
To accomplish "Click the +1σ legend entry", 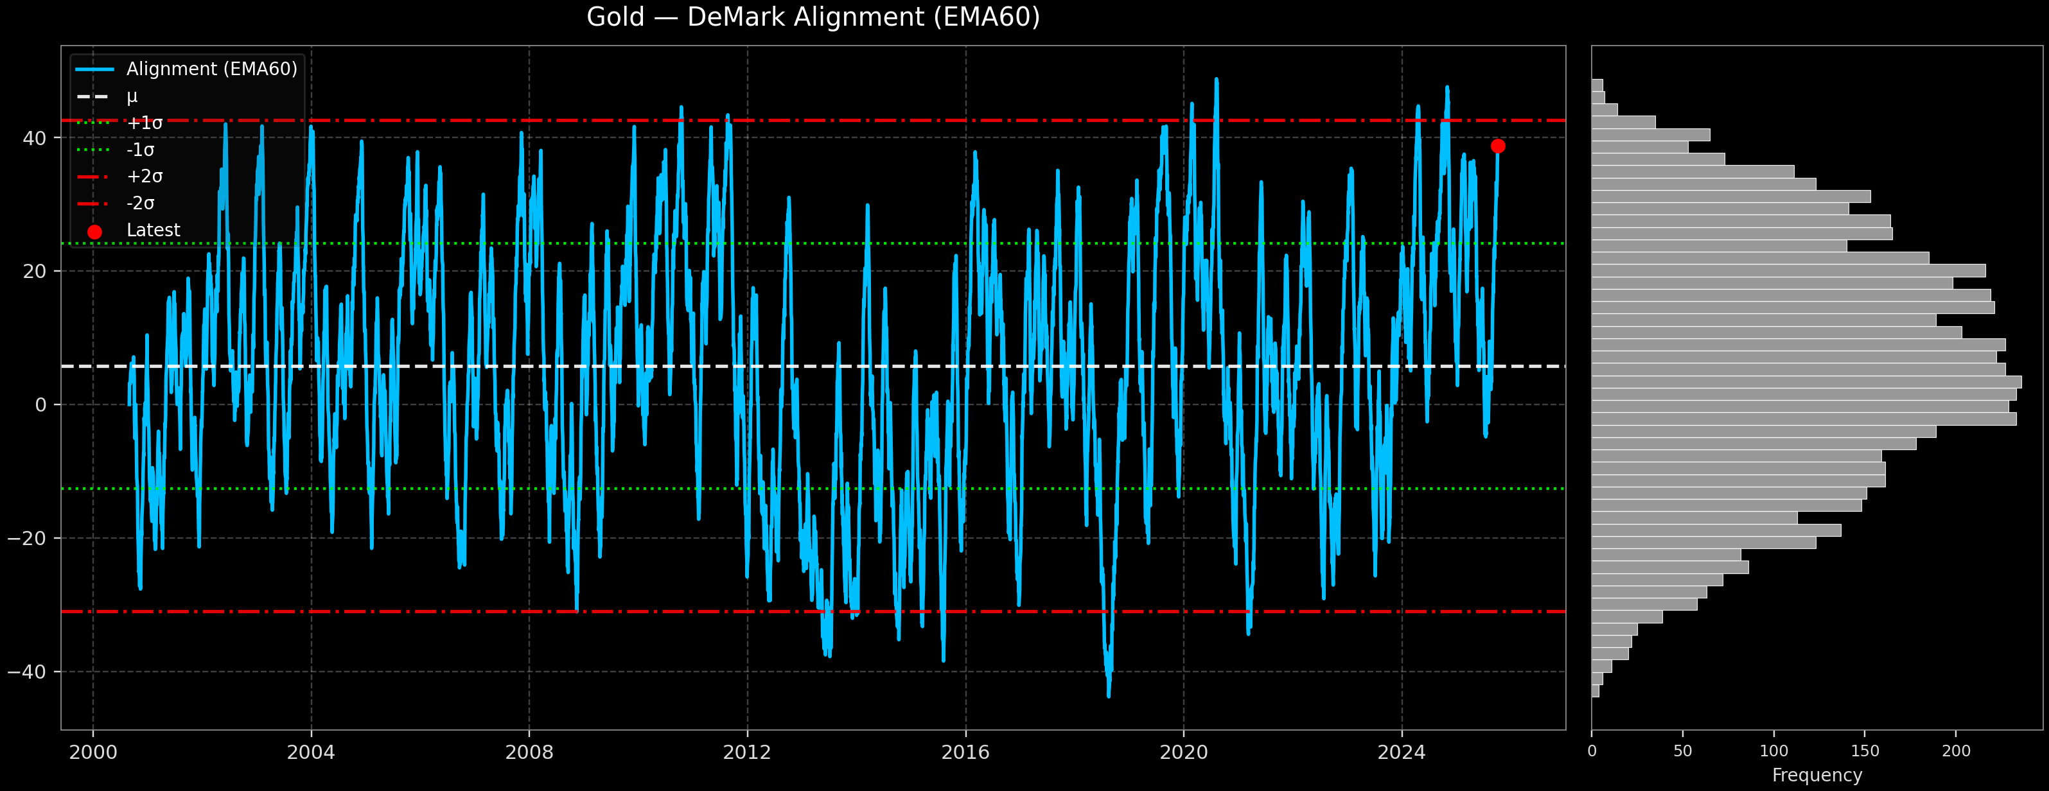I will pos(144,123).
